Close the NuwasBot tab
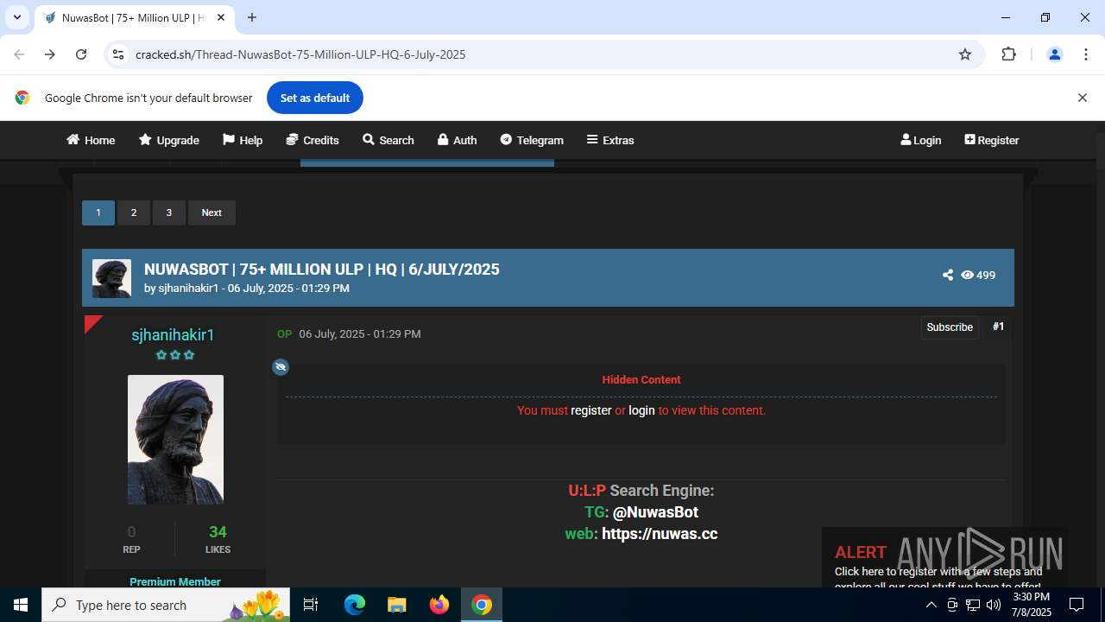The image size is (1105, 622). coord(221,17)
